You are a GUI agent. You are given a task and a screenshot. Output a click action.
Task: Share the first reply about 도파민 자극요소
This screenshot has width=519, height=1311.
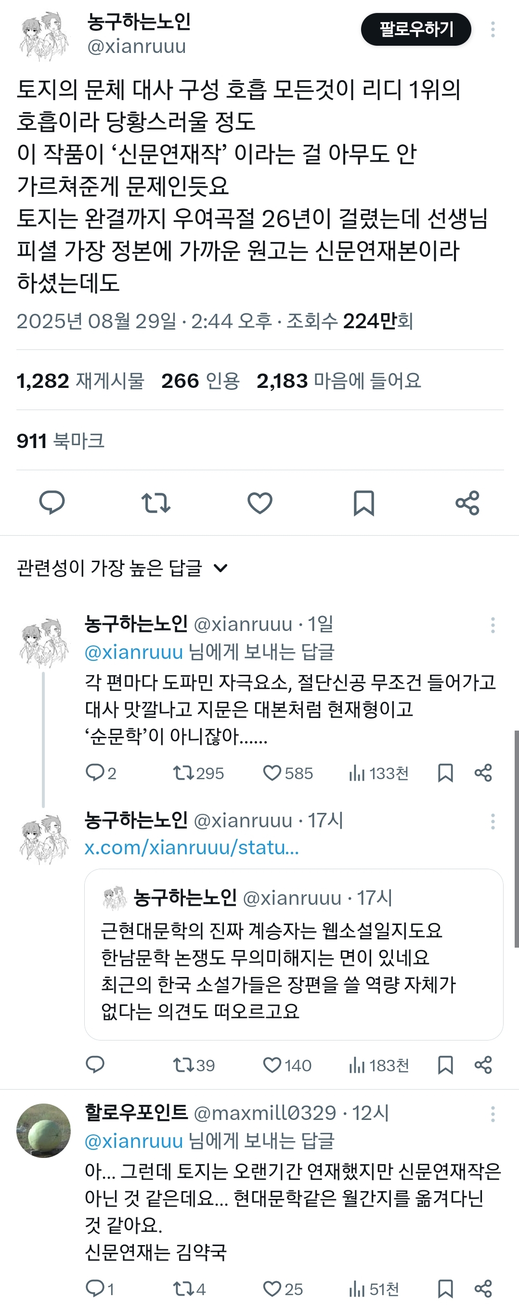pyautogui.click(x=483, y=773)
